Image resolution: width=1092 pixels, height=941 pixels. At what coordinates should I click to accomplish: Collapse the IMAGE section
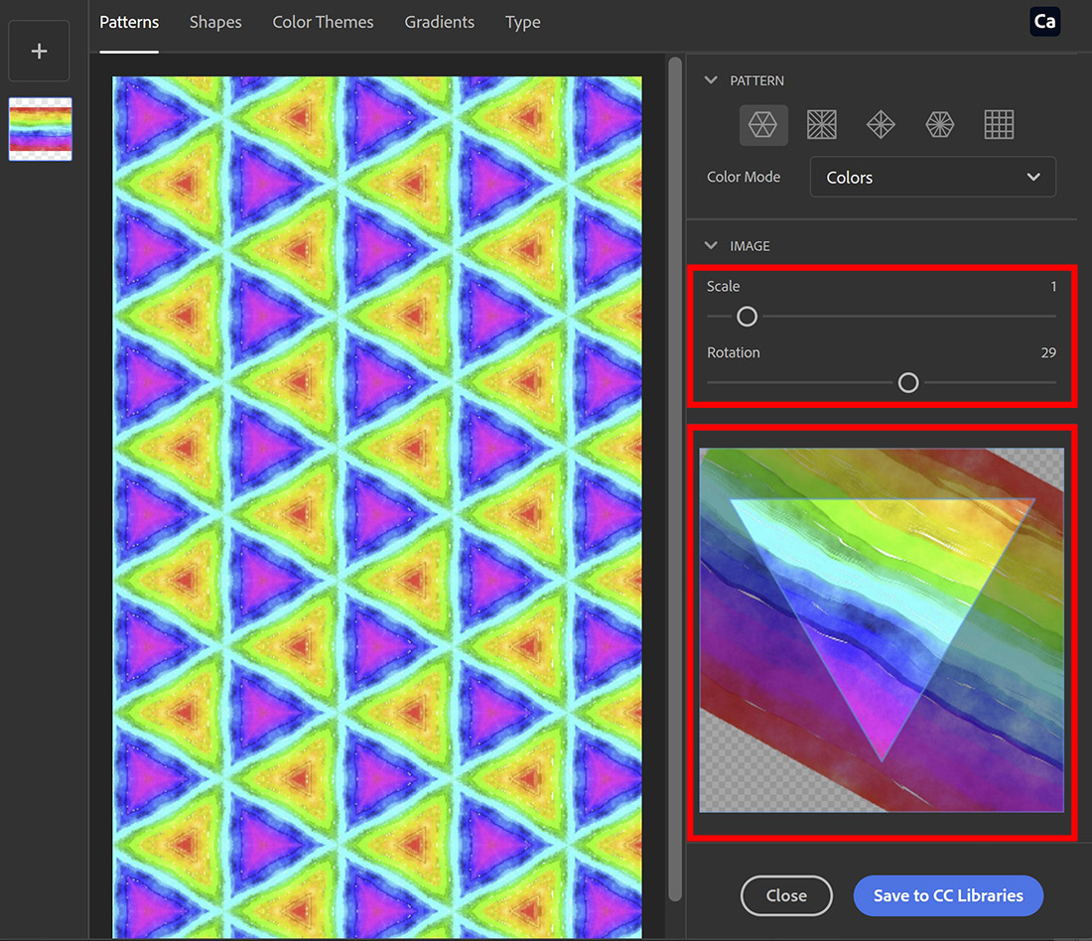click(711, 245)
